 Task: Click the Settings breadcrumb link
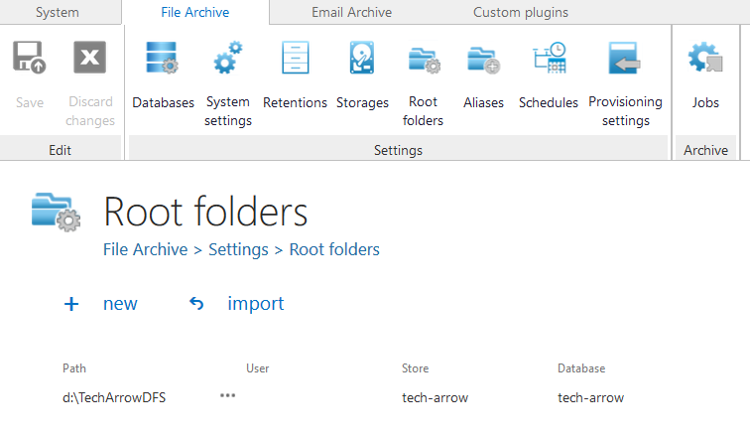click(238, 249)
